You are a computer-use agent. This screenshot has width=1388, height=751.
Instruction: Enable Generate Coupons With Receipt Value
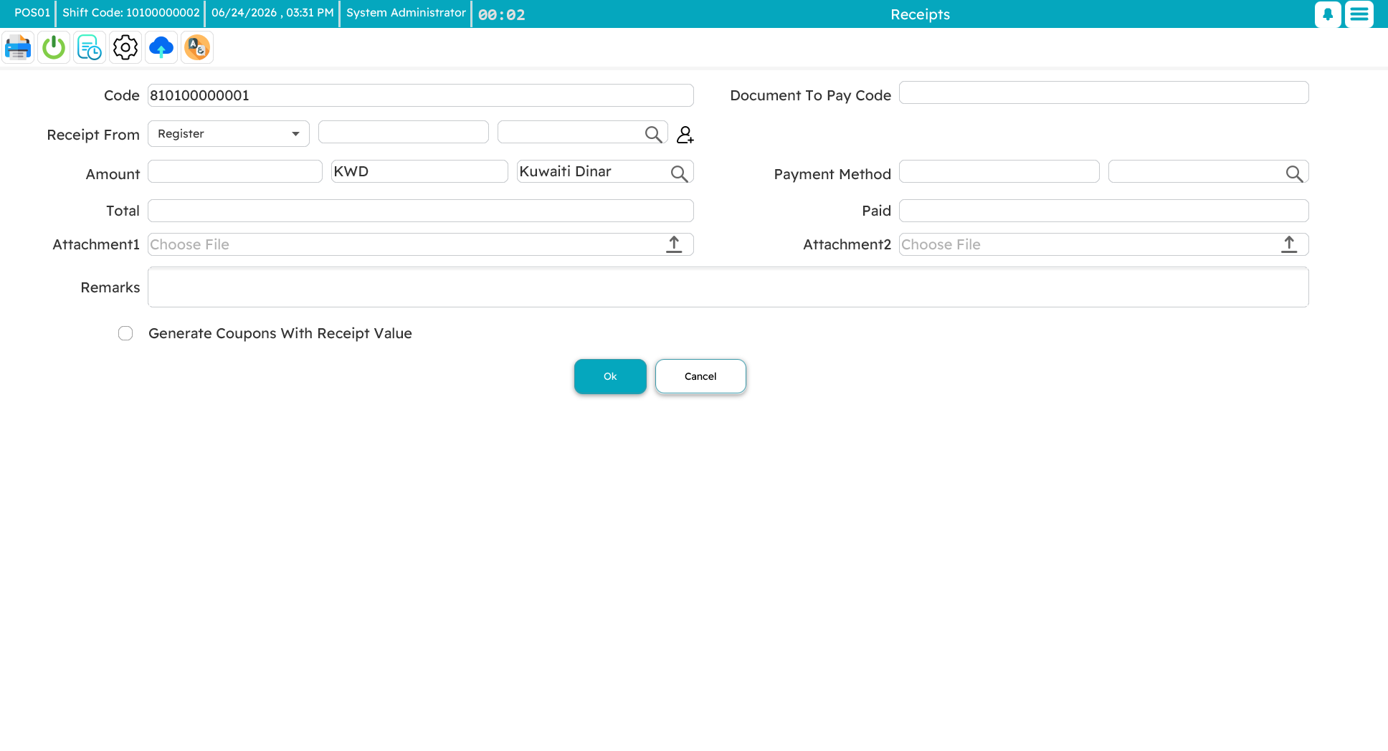(125, 333)
